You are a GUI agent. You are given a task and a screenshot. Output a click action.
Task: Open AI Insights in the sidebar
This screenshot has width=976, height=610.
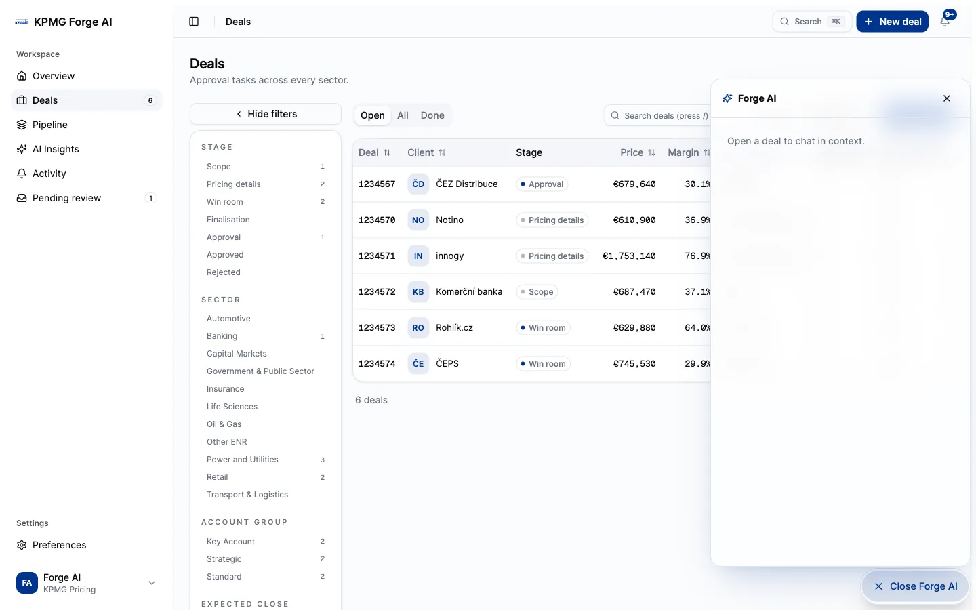(x=87, y=149)
